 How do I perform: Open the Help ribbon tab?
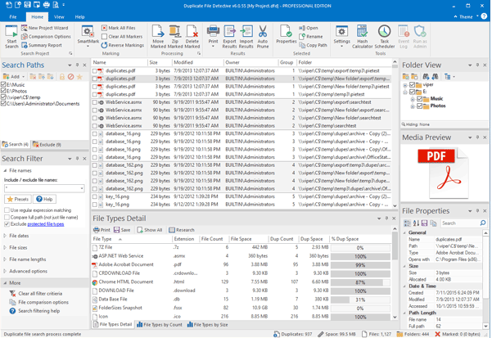tap(79, 17)
